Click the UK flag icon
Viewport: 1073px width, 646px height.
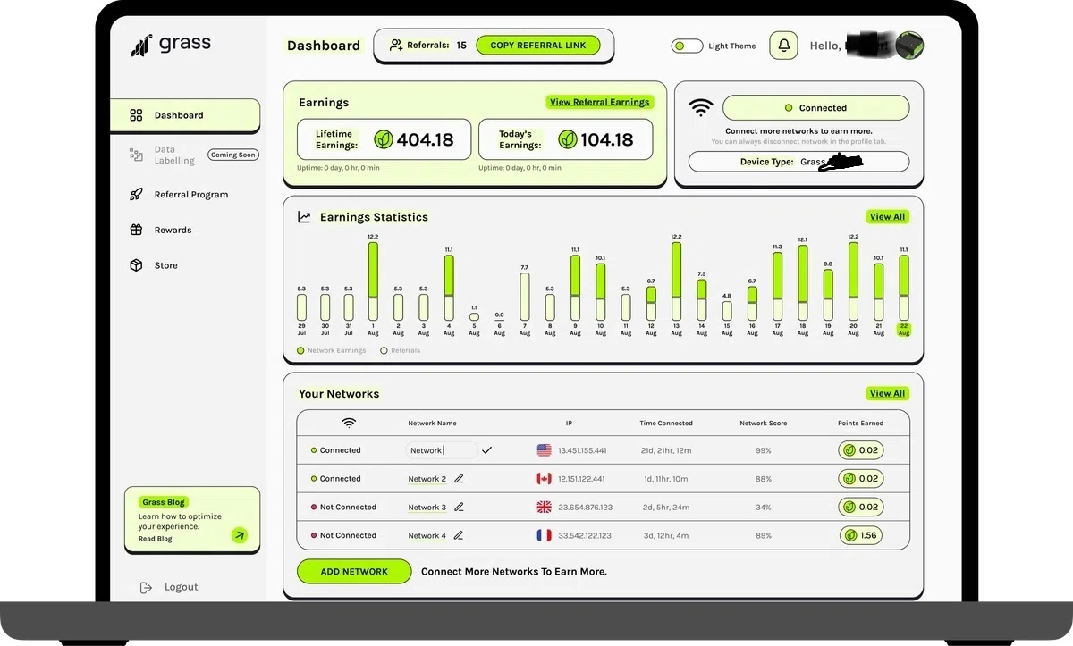[x=544, y=507]
